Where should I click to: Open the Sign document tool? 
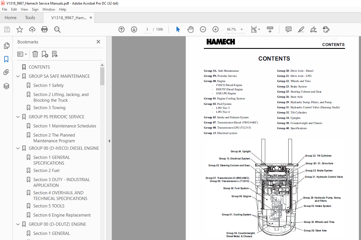click(x=313, y=29)
